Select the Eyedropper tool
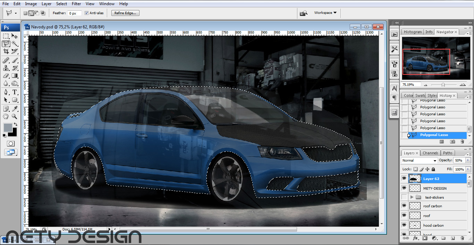Image resolution: width=474 pixels, height=245 pixels. (15, 109)
